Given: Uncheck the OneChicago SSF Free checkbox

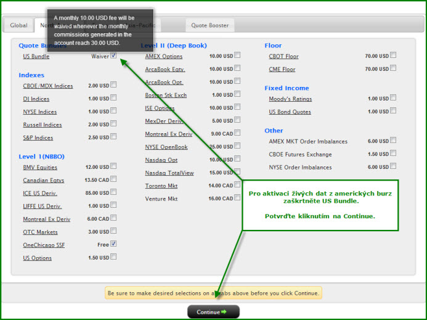Looking at the screenshot, I should (113, 244).
